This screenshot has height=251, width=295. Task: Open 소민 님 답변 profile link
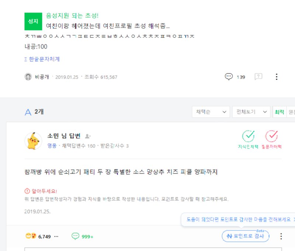[64, 136]
